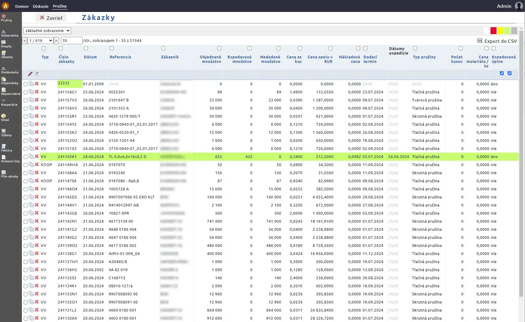Delete order 241130A4 with its red X
The image size is (525, 322).
tap(37, 318)
